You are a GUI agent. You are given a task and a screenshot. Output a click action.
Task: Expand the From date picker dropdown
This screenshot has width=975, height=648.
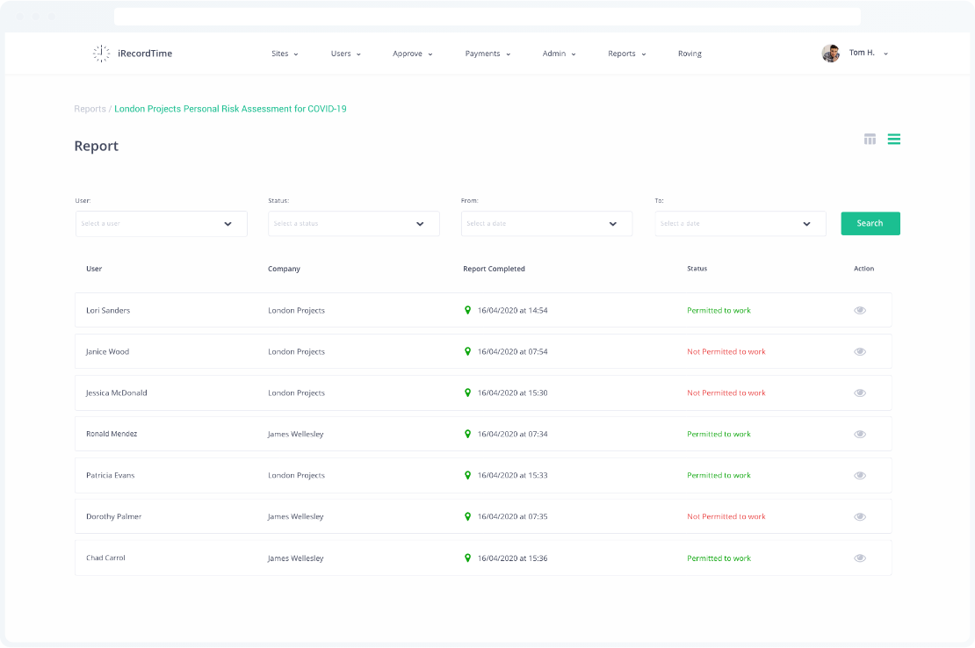546,224
